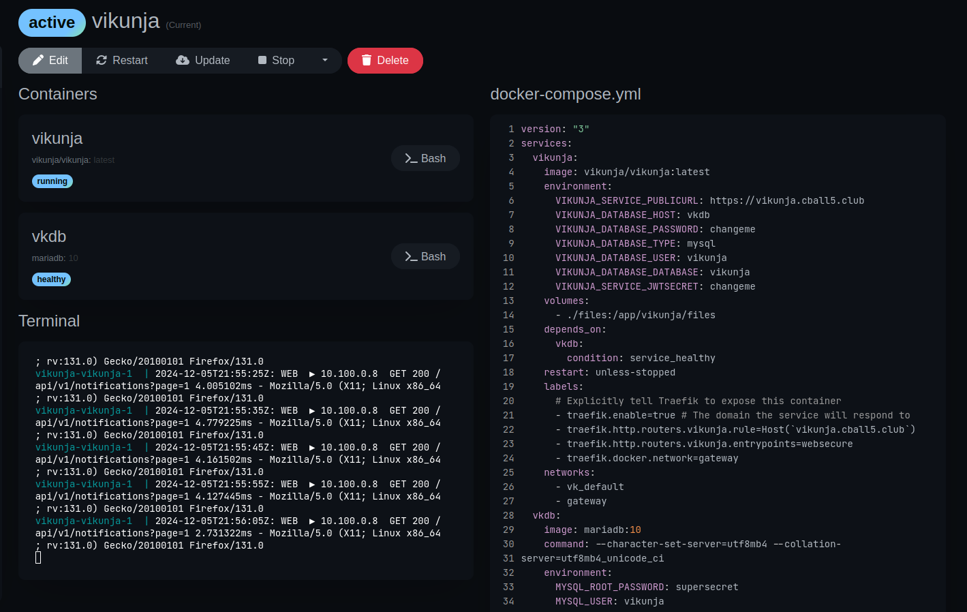The height and width of the screenshot is (612, 967).
Task: Click the restart: unless-stopped line
Action: [609, 372]
